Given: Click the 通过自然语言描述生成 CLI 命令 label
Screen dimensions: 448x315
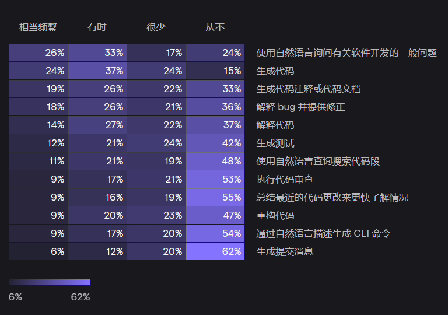Looking at the screenshot, I should pyautogui.click(x=323, y=234).
